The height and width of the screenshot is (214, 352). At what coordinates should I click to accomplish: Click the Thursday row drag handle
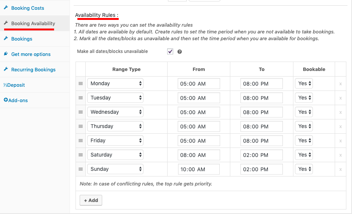coord(81,126)
